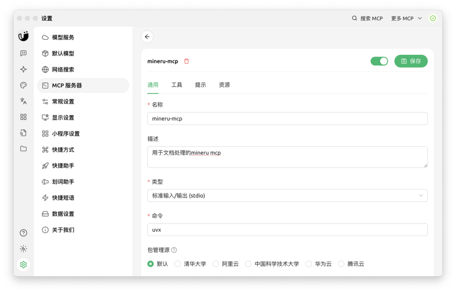
Task: Click the 命令 input field containing uvx
Action: point(287,230)
